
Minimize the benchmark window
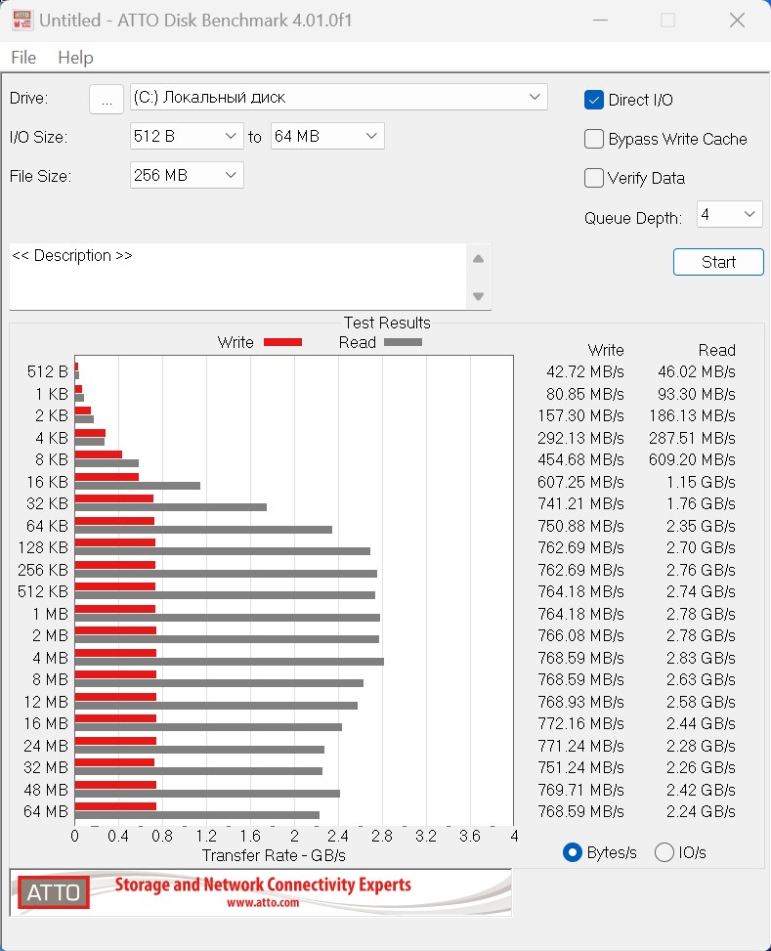click(601, 20)
